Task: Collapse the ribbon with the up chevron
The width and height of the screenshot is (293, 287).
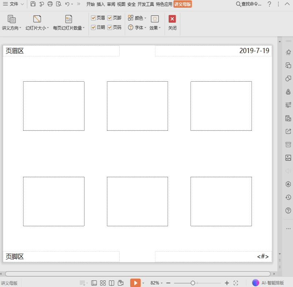Action: pyautogui.click(x=287, y=4)
